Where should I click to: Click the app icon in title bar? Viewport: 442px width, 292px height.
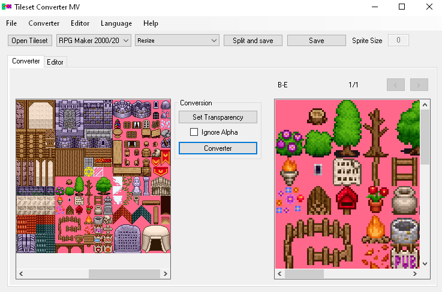tap(7, 7)
